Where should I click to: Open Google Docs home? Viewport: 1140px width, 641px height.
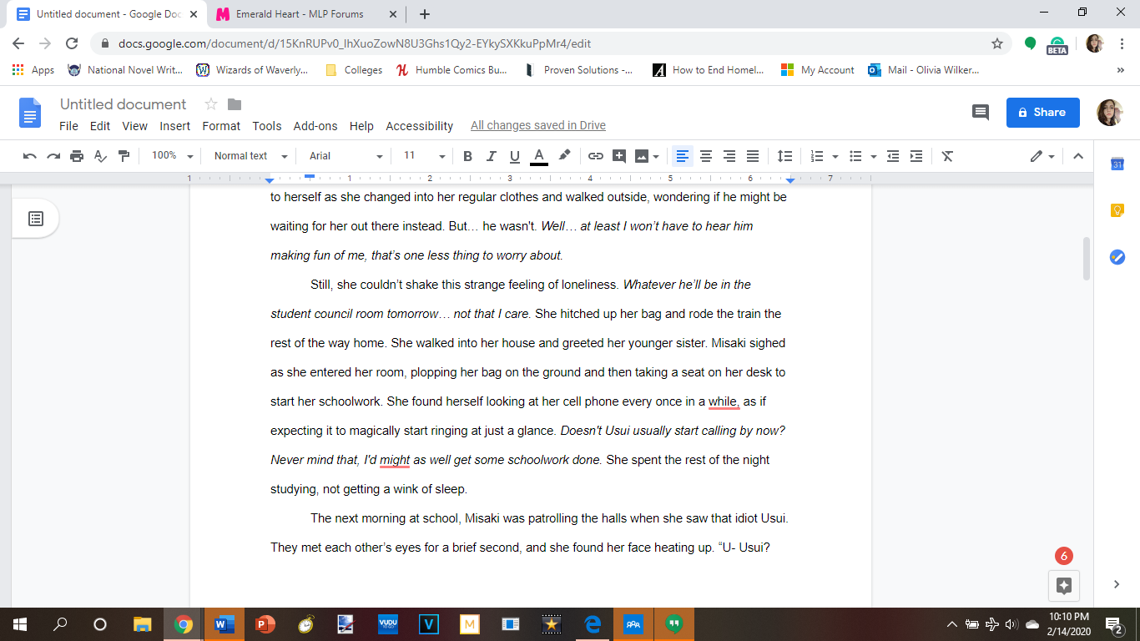click(x=30, y=112)
